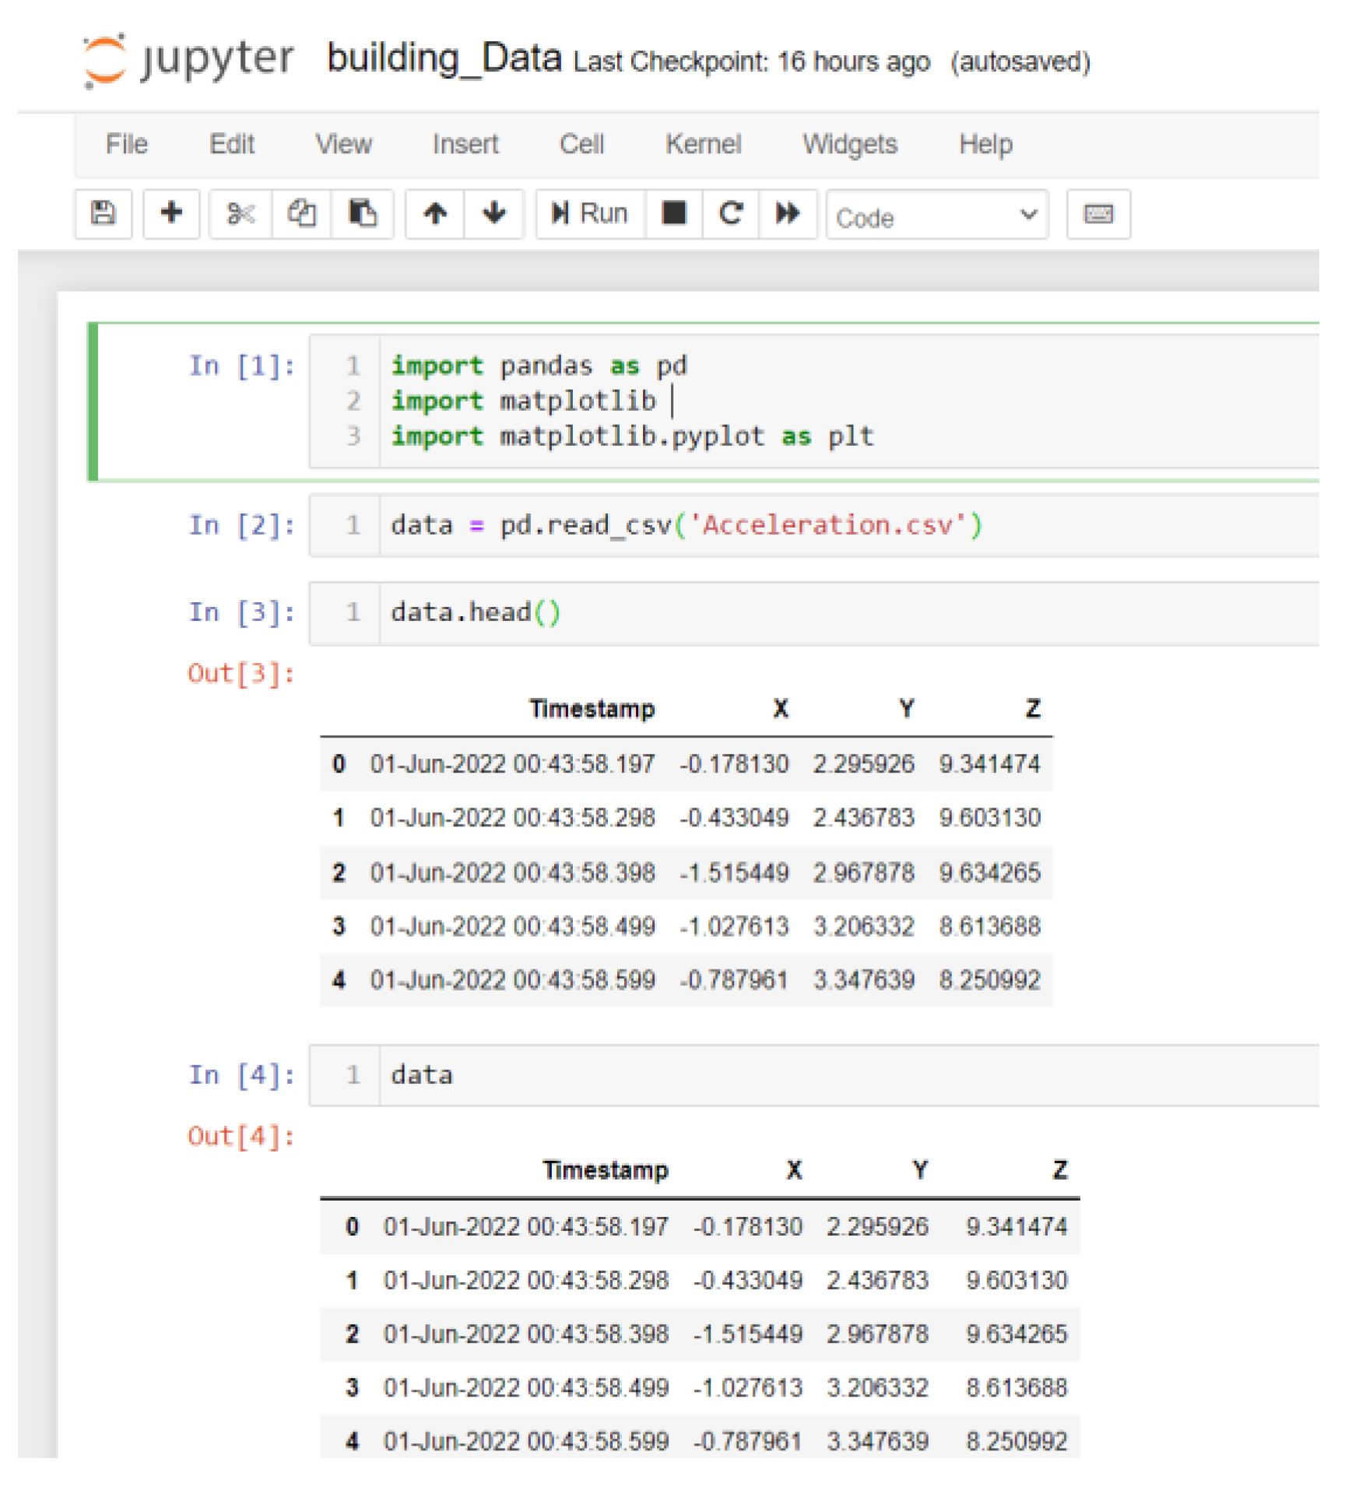The width and height of the screenshot is (1345, 1511).
Task: Paste cells below icon
Action: [x=362, y=213]
